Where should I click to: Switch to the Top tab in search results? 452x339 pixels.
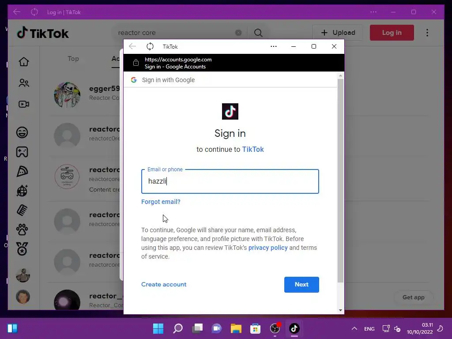[73, 59]
